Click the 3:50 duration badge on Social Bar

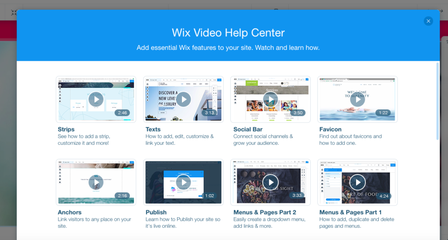click(x=297, y=113)
